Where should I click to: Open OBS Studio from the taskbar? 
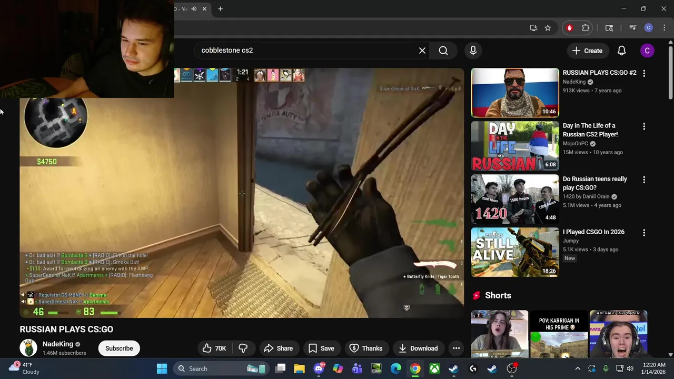[512, 368]
